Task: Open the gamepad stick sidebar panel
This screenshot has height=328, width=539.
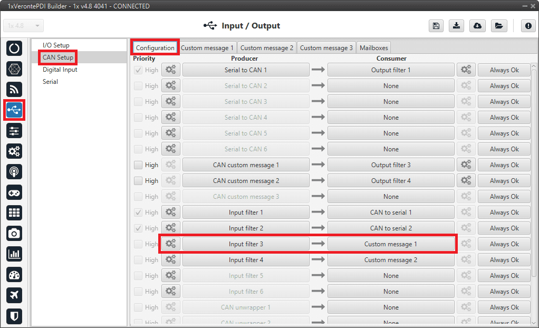Action: (14, 192)
